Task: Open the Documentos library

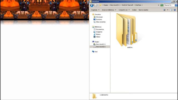Action: coord(100,29)
